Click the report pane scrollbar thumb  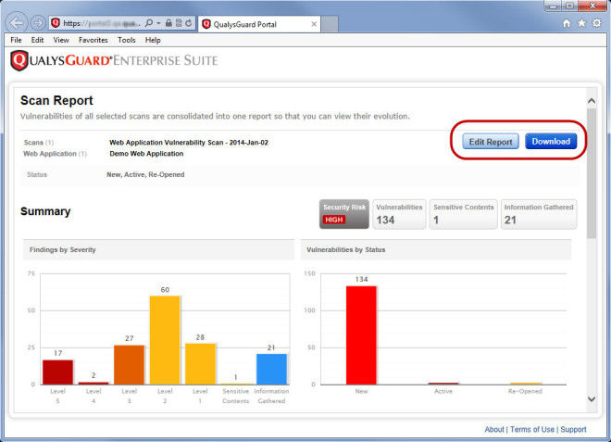pos(592,173)
